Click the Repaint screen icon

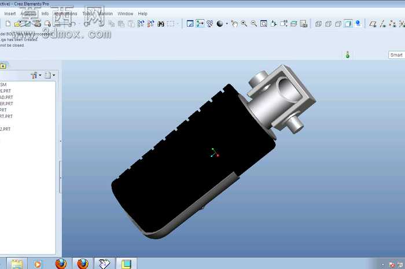click(190, 24)
